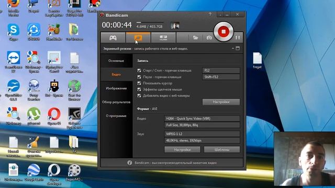Viewport: 335px width, 188px height.
Task: Open the OpenOffice desktop shortcut
Action: [13, 90]
